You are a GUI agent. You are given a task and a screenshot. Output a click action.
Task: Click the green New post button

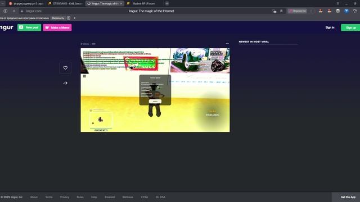[29, 27]
